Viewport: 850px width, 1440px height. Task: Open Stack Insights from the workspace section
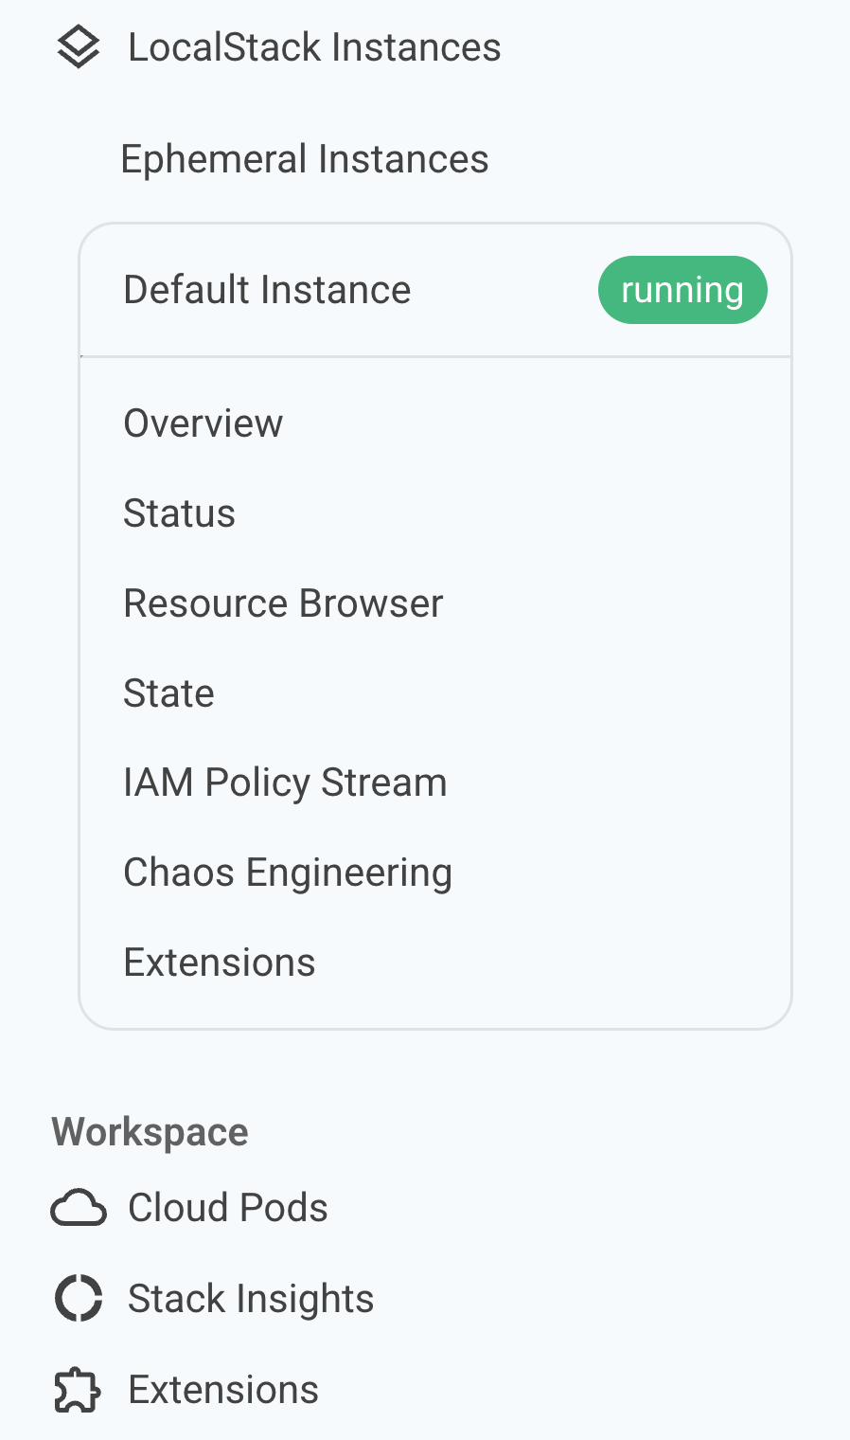250,1299
